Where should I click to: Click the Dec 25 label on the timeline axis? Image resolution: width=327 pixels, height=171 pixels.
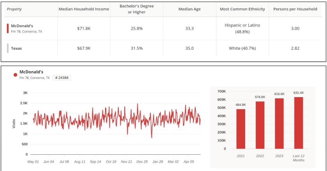[x=142, y=161]
